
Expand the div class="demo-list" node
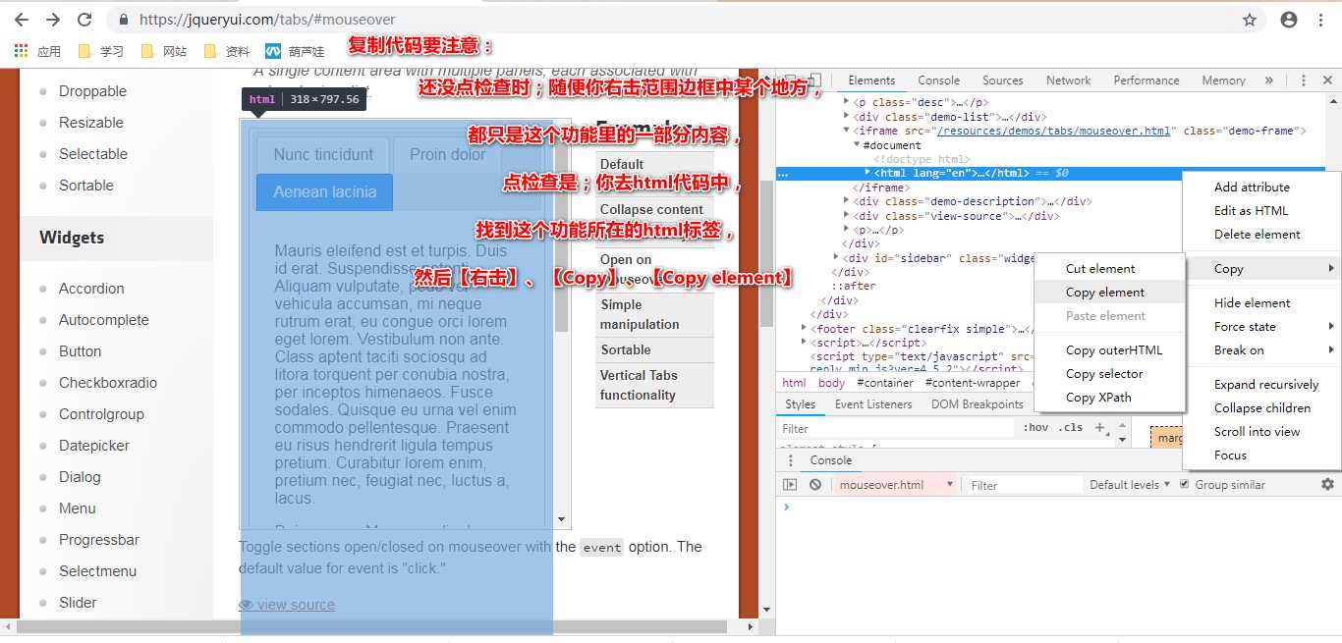(847, 117)
